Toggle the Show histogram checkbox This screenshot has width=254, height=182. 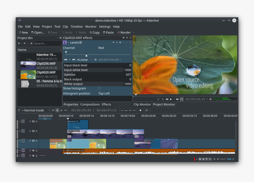[x=99, y=88]
